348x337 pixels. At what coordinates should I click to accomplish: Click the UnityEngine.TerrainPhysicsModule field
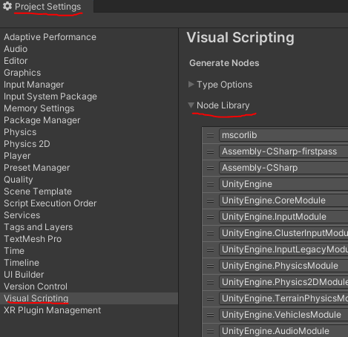point(283,298)
